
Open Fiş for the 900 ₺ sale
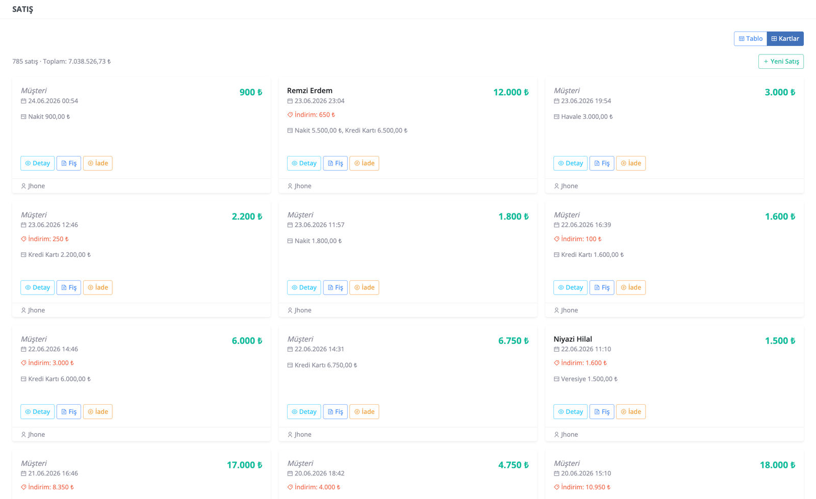pos(69,163)
